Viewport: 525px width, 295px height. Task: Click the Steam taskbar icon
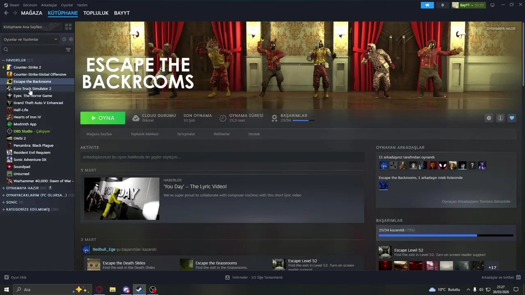coord(139,290)
